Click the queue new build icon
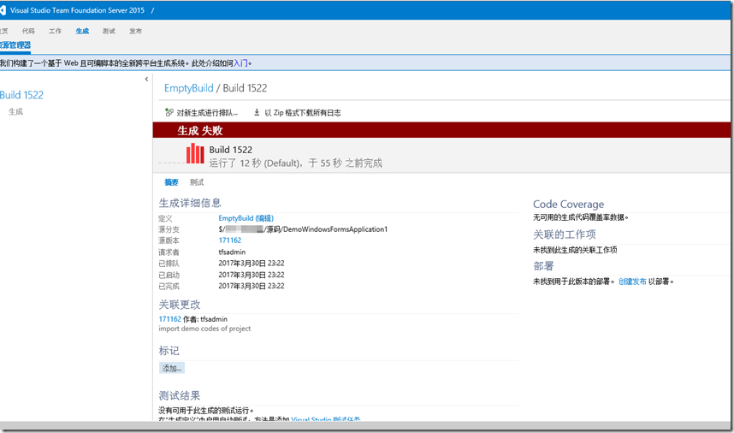The width and height of the screenshot is (734, 433). pos(169,112)
